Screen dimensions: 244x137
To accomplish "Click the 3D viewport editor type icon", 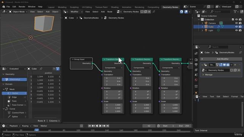I will click(4, 12).
